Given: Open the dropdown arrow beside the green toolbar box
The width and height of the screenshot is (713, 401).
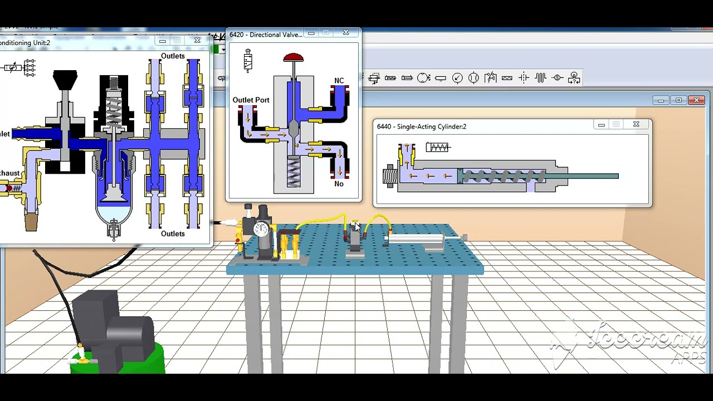Looking at the screenshot, I should coord(223,50).
